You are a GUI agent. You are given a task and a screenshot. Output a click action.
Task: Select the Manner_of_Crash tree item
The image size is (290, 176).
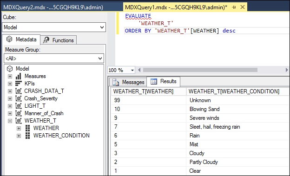(x=44, y=113)
